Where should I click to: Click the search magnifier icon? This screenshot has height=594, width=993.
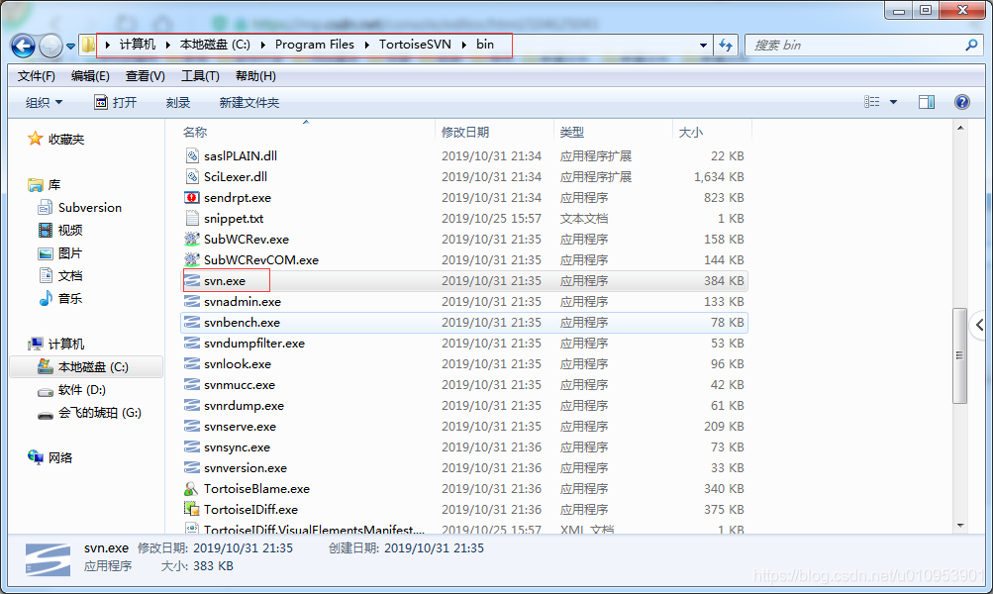tap(971, 45)
